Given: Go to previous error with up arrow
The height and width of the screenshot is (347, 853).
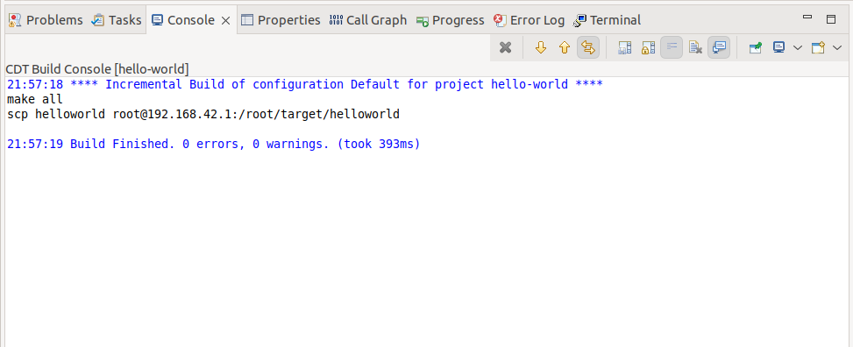Looking at the screenshot, I should click(x=564, y=48).
